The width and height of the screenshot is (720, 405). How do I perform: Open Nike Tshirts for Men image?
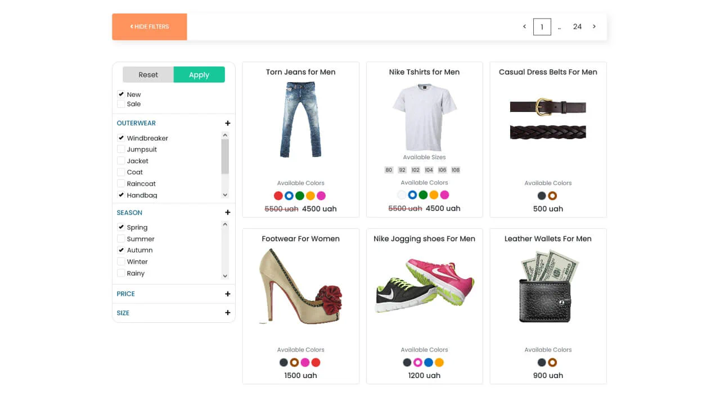click(x=425, y=117)
